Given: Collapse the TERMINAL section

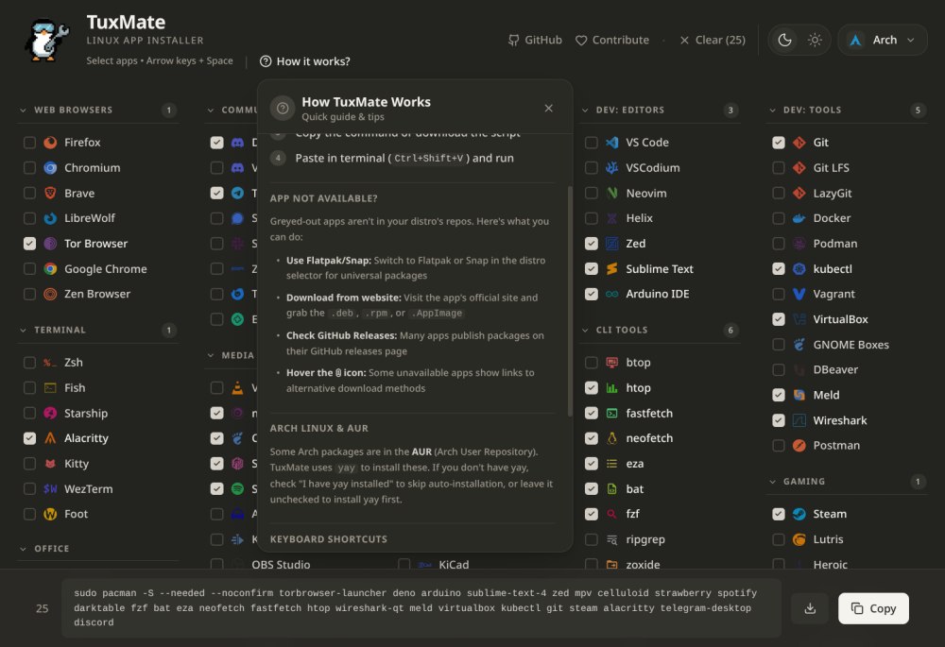Looking at the screenshot, I should 22,330.
